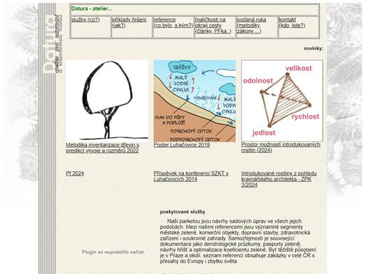Open 'Prostor možností introdukovaných rostlin (2024)' link
The width and height of the screenshot is (365, 274).
point(281,148)
